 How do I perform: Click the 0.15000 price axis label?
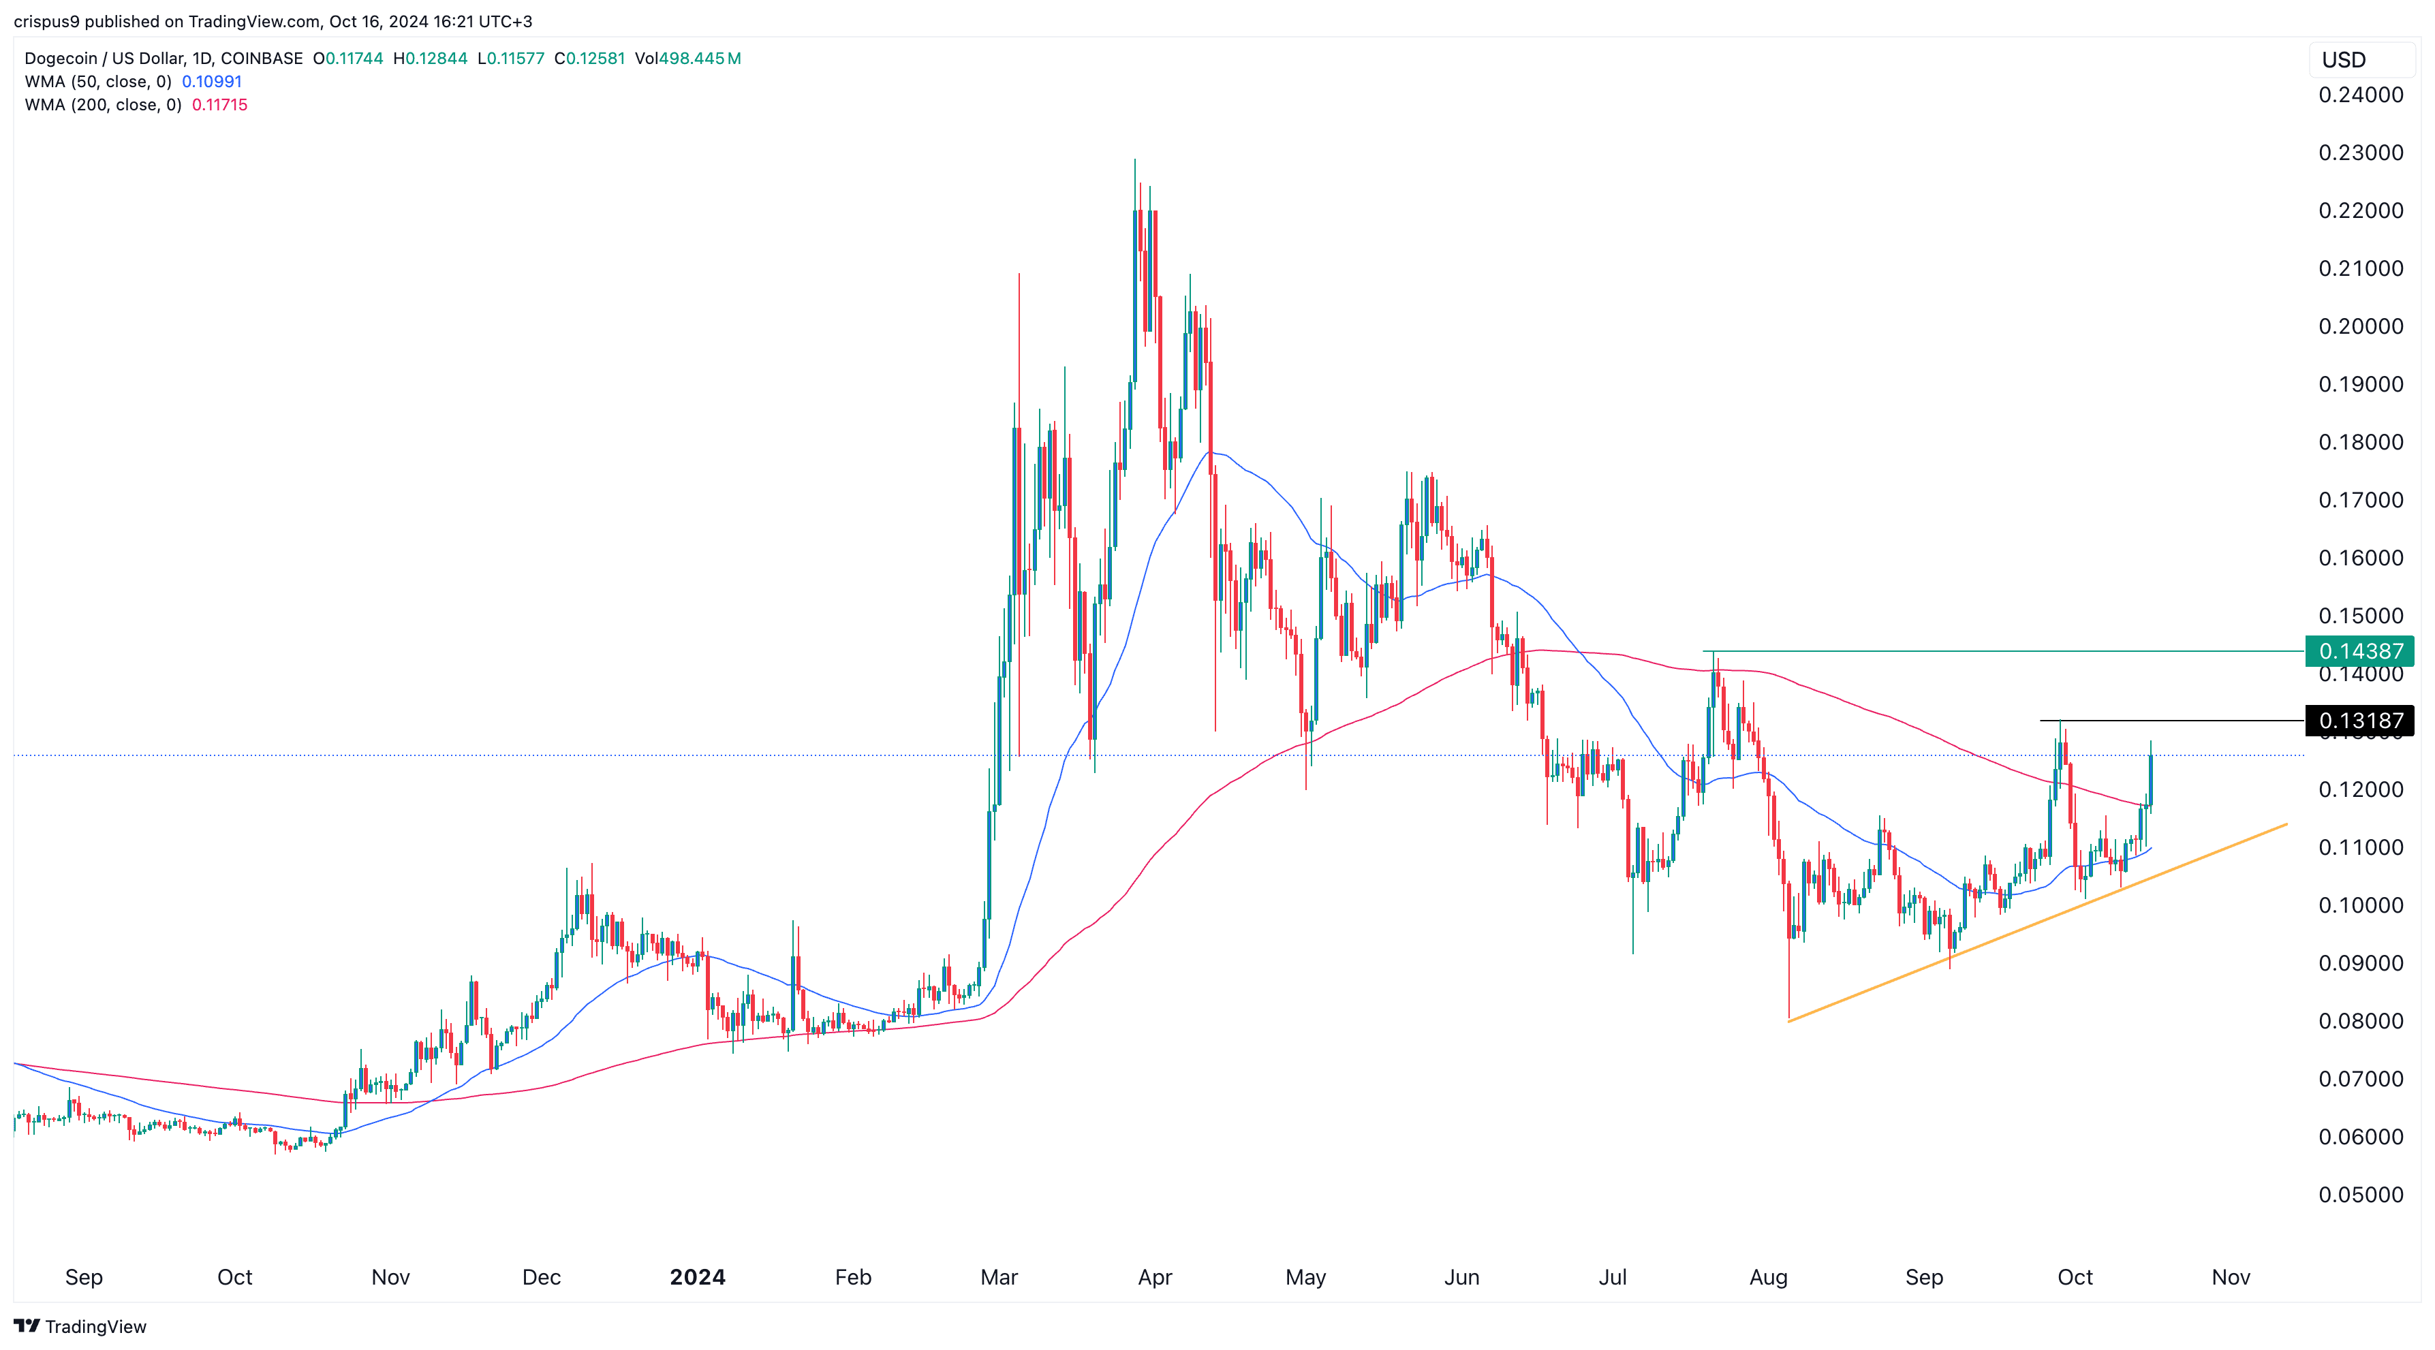[2360, 615]
